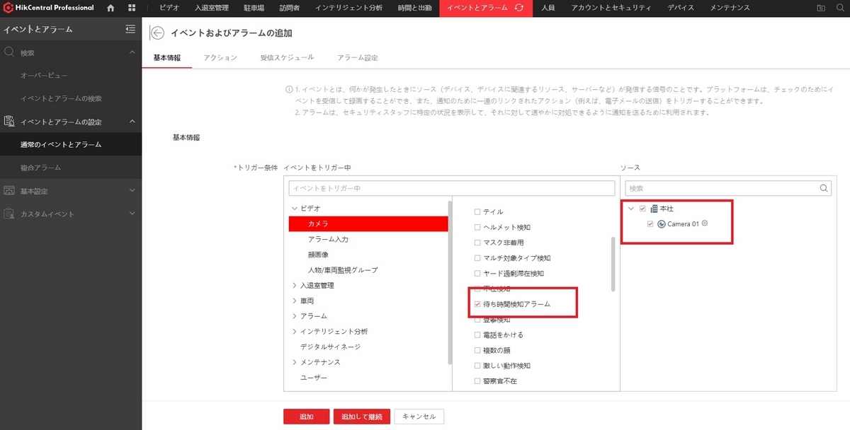This screenshot has width=850, height=430.
Task: Collapse the 検索 sidebar section
Action: (132, 52)
